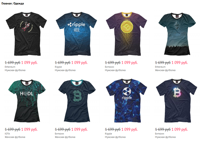205x148 pixels.
Task: Click Женская футболка label under the IOTA shirt
Action: 15,137
